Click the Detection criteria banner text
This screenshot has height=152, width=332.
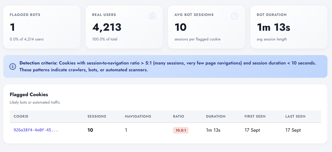coord(168,66)
